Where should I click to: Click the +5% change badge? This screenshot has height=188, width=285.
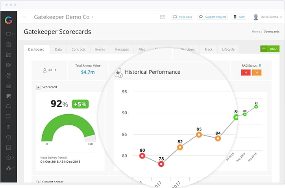point(80,104)
